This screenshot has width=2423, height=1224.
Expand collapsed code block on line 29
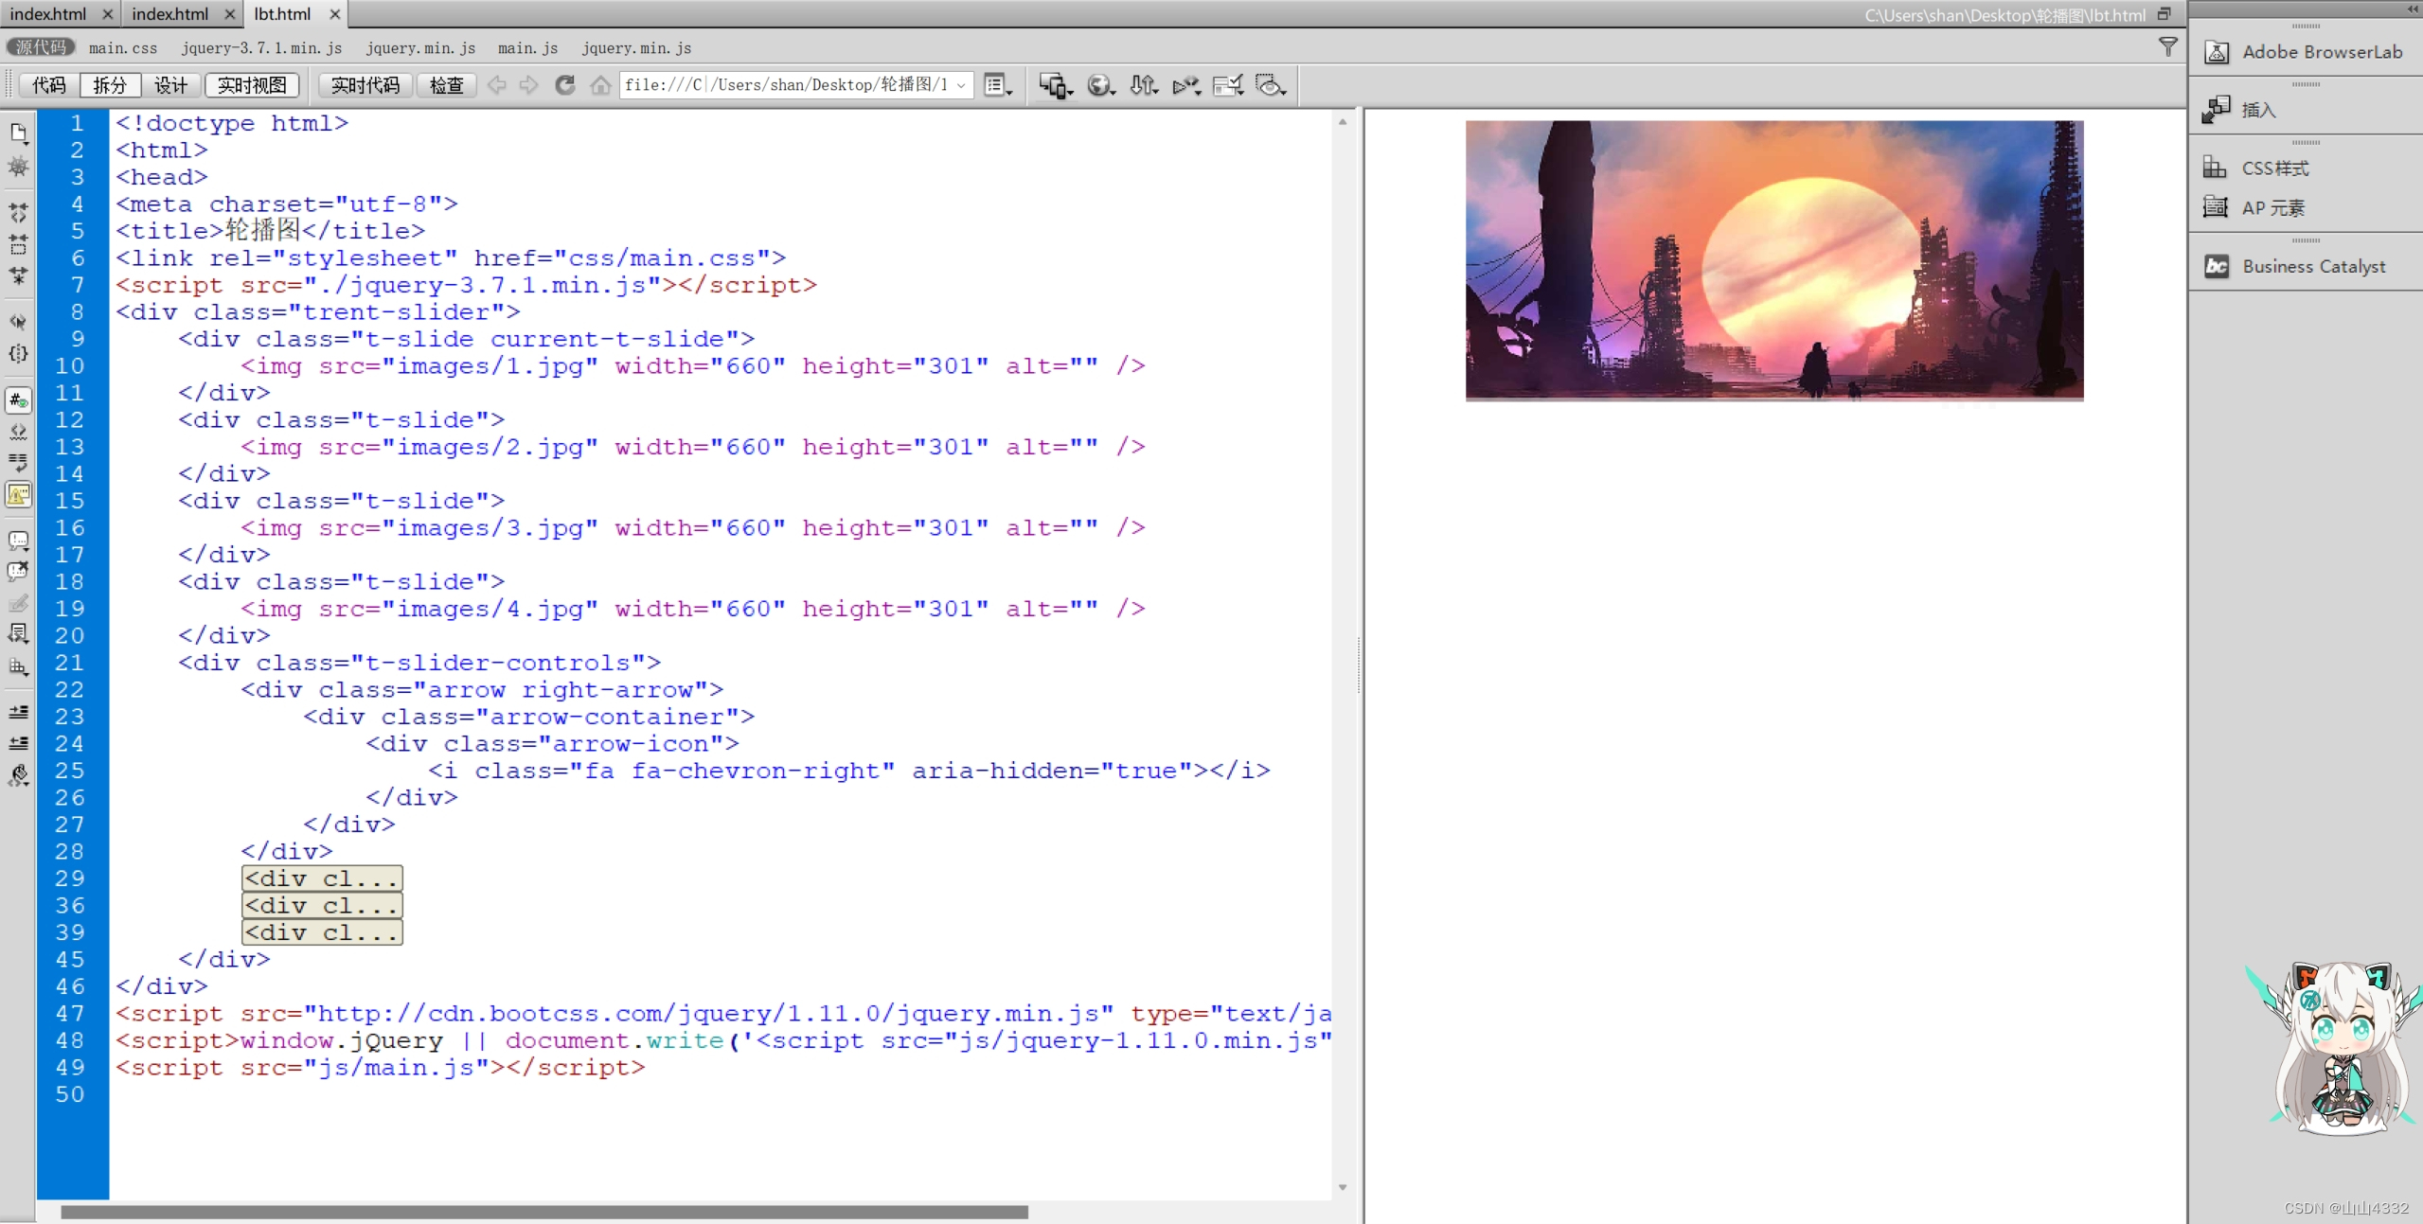click(x=322, y=878)
